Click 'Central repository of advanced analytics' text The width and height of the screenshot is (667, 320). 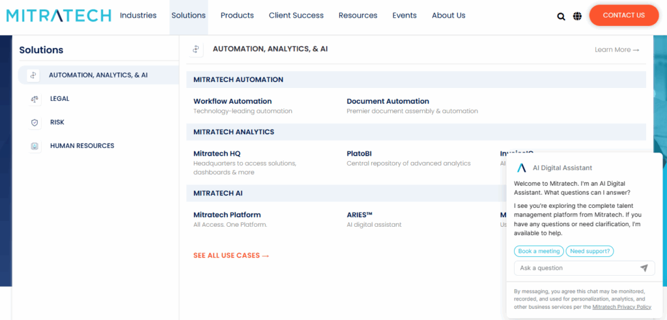[408, 164]
